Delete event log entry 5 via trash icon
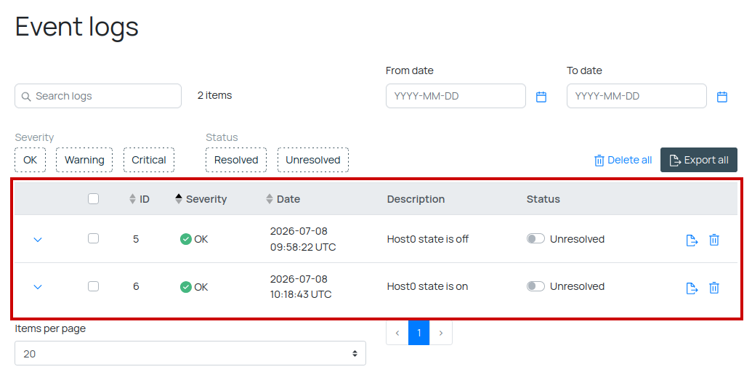The height and width of the screenshot is (388, 752). coord(714,240)
